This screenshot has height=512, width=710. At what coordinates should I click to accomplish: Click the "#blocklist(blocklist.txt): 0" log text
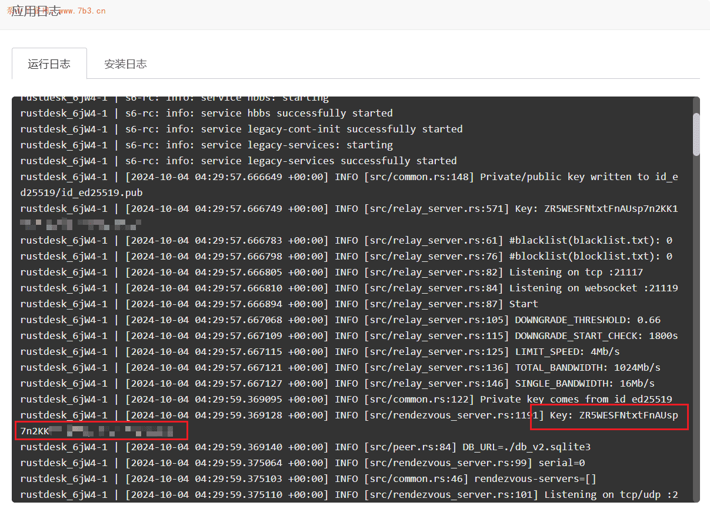[591, 256]
